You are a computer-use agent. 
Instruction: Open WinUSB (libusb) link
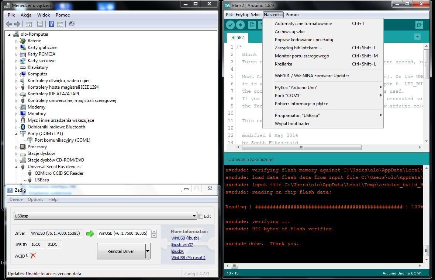(x=185, y=238)
